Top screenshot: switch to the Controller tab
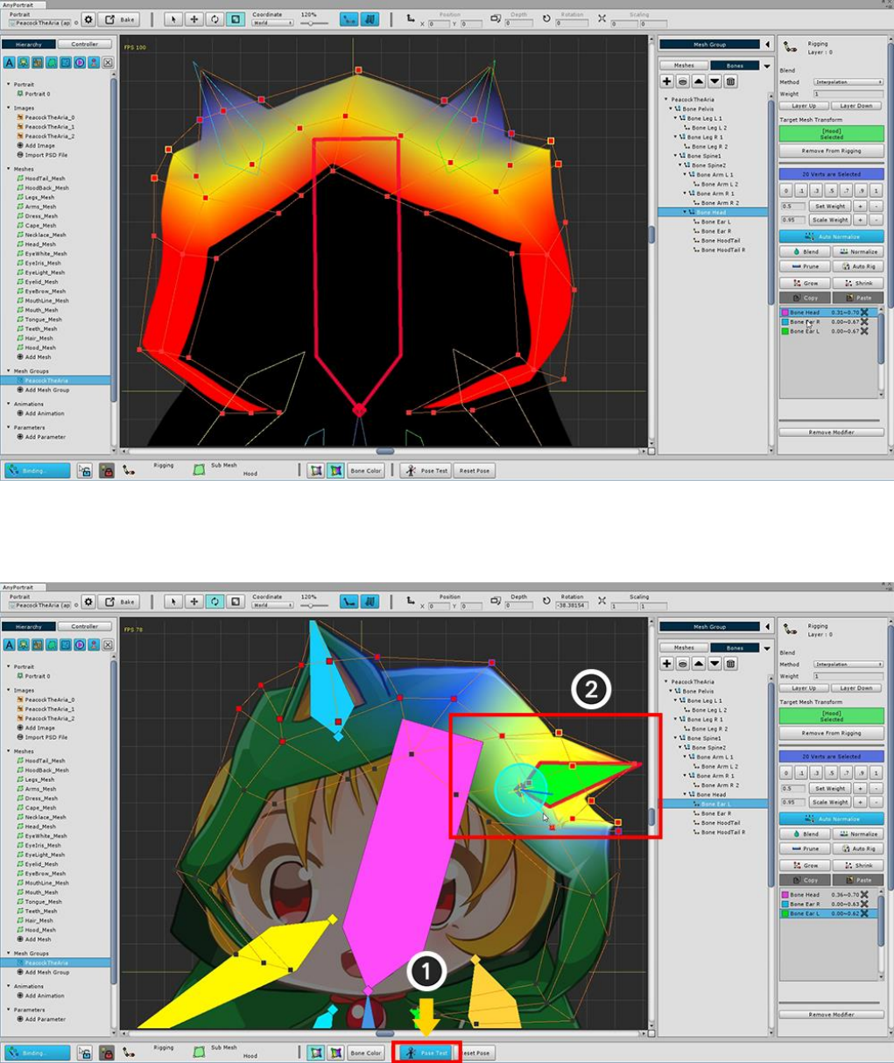 click(x=85, y=44)
